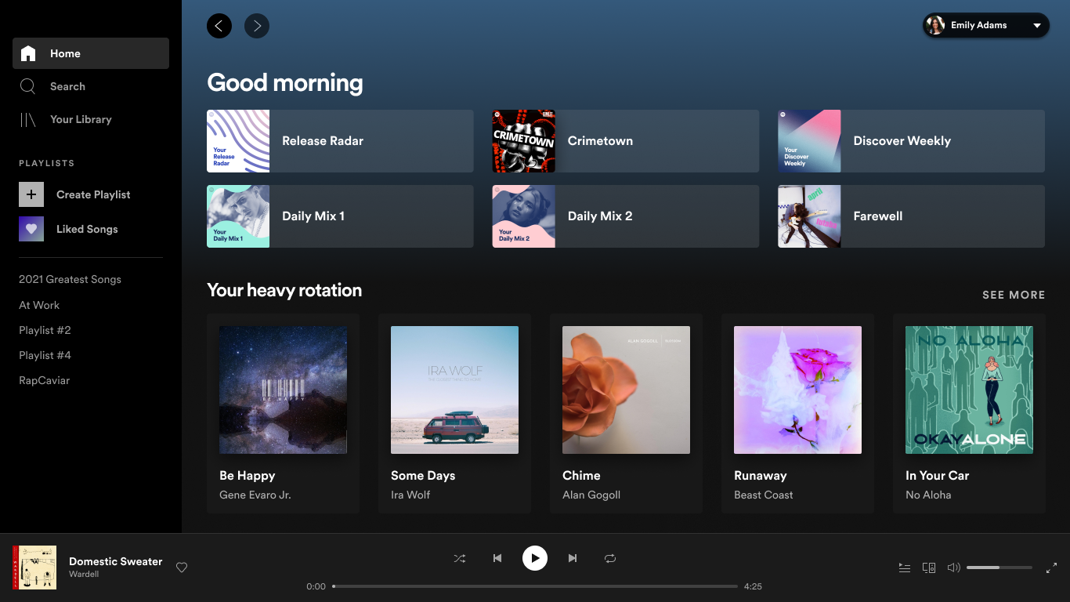Open Your Library from the sidebar
1070x602 pixels.
(81, 119)
